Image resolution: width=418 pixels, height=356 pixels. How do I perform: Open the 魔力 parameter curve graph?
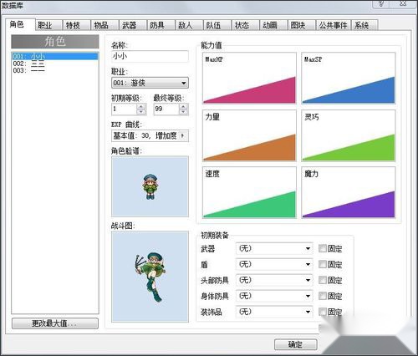point(349,192)
